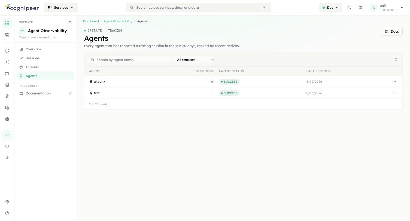Click the database coins icon in rail
Screen dimensions: 410x221
coord(7,108)
